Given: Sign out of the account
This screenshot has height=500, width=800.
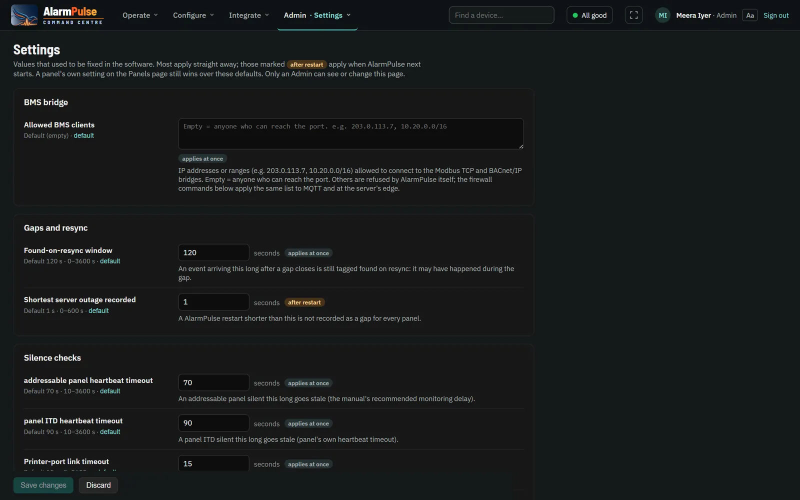Looking at the screenshot, I should pyautogui.click(x=776, y=15).
